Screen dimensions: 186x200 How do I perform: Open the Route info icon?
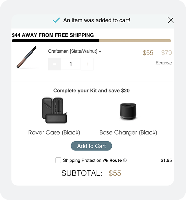125,160
